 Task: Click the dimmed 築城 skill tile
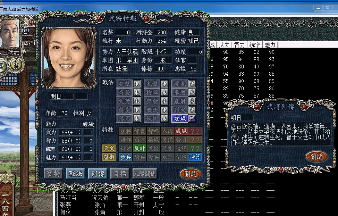(x=153, y=140)
